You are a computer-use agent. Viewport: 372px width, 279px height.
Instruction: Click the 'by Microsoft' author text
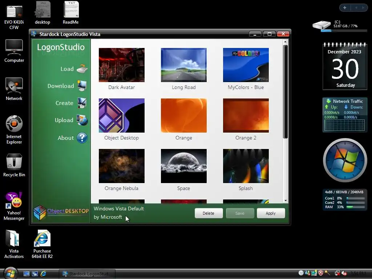108,217
